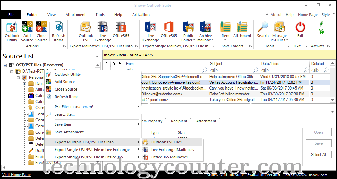This screenshot has height=179, width=337.
Task: Click the Date/Time filter input field
Action: click(x=284, y=70)
